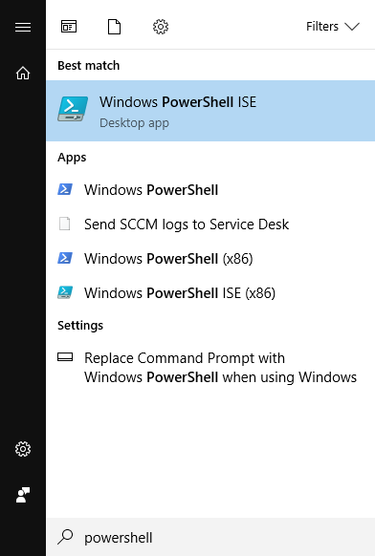The width and height of the screenshot is (375, 556).
Task: Open Replace Command Prompt with PowerShell setting
Action: [210, 368]
